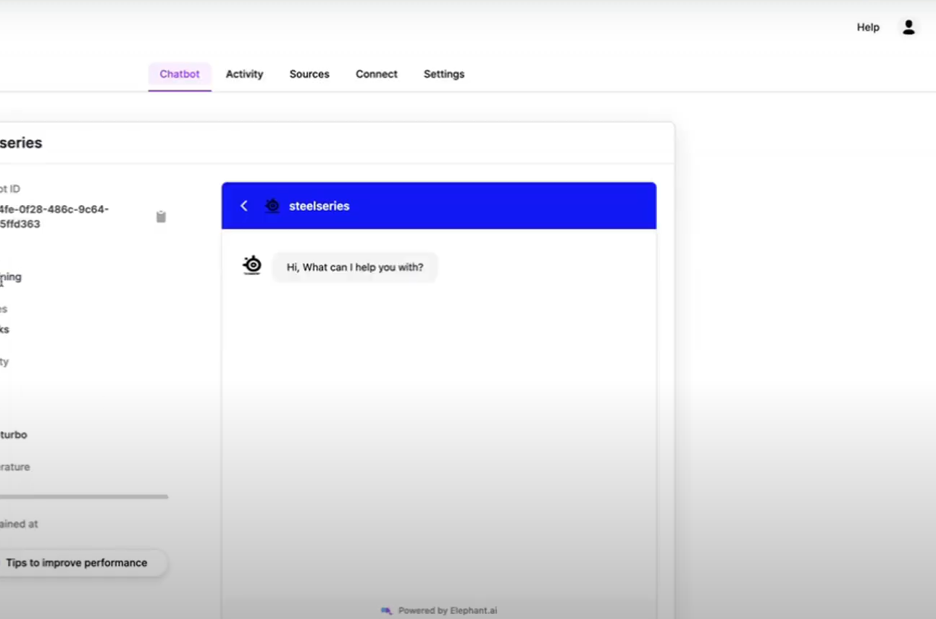The width and height of the screenshot is (936, 619).
Task: Click the steelseries title in chat header
Action: [x=319, y=206]
